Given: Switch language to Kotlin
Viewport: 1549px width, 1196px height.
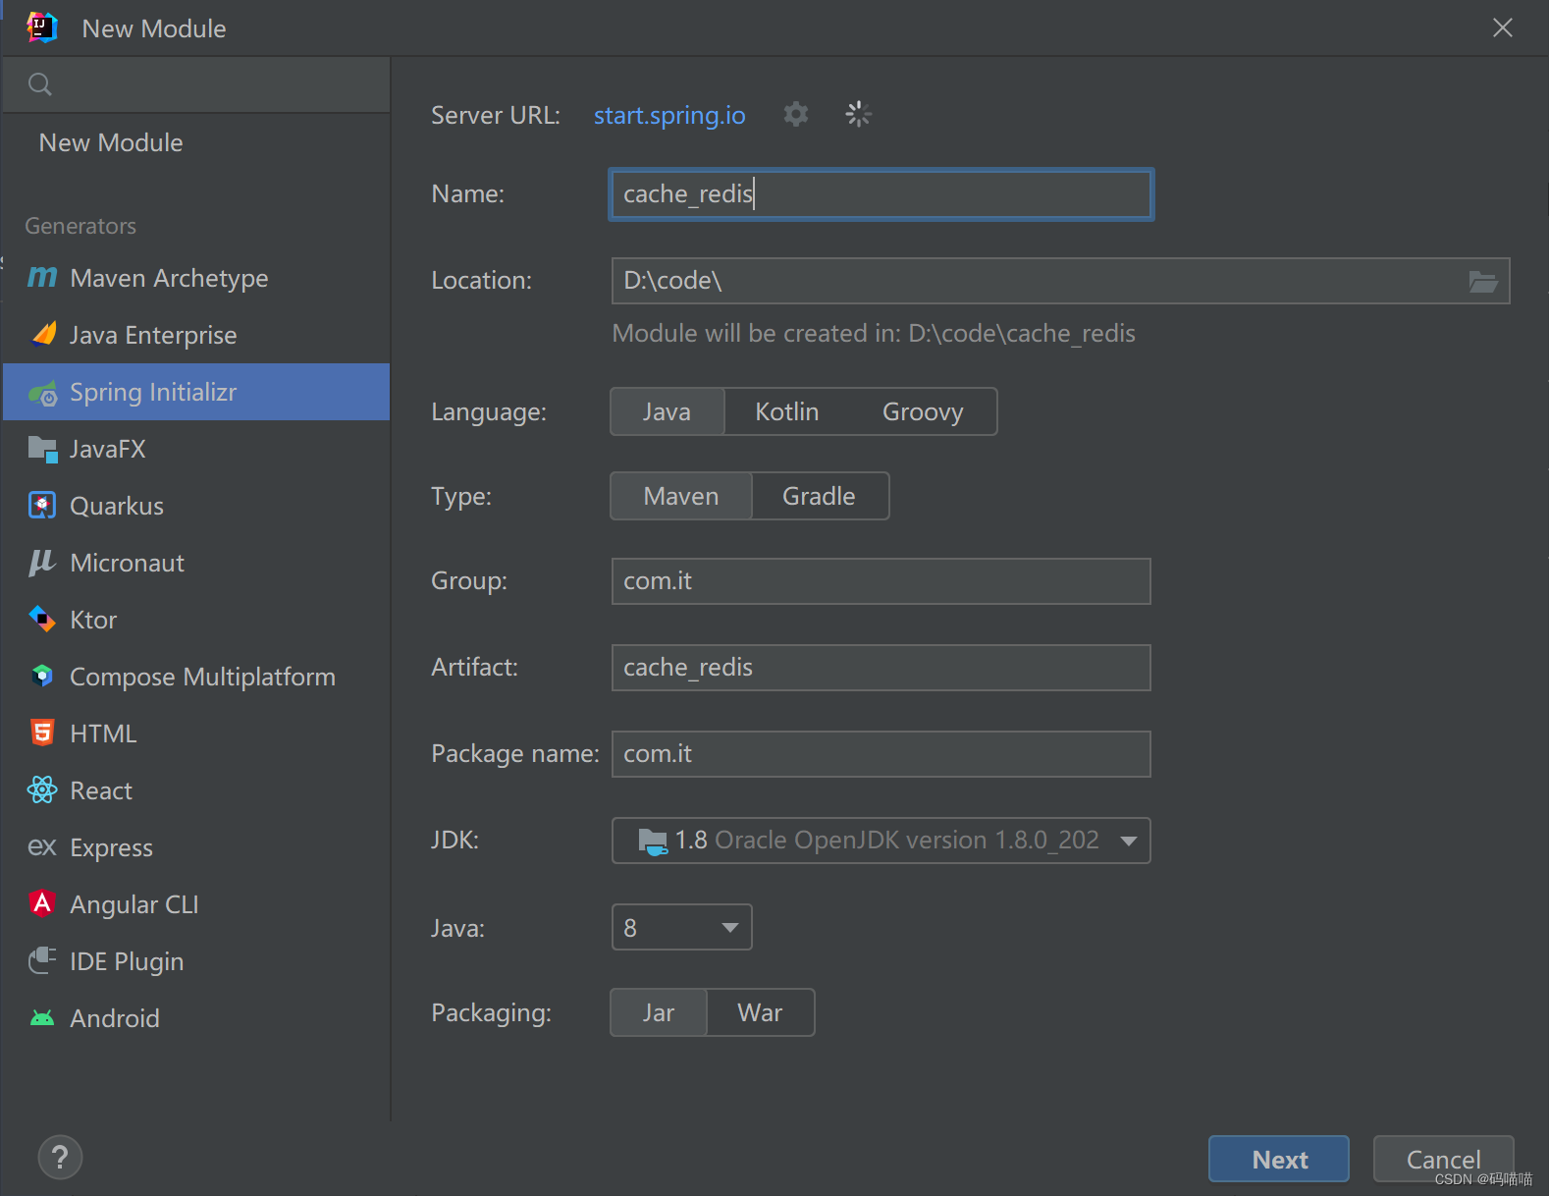Looking at the screenshot, I should [x=786, y=411].
